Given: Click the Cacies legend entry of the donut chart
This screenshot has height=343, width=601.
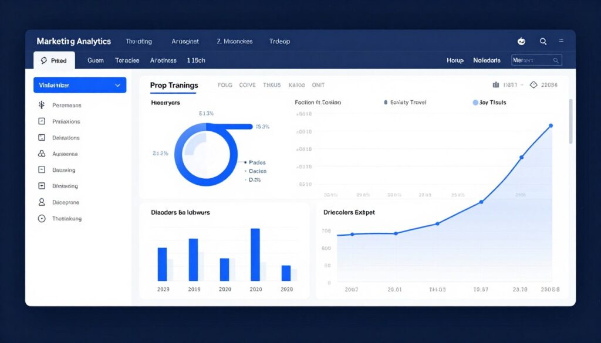Looking at the screenshot, I should [x=255, y=171].
